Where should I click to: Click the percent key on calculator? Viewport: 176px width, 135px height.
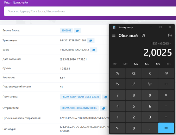[x=118, y=73]
